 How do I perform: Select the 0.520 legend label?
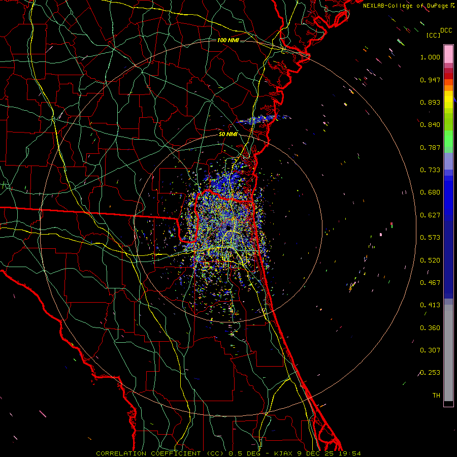click(x=430, y=260)
